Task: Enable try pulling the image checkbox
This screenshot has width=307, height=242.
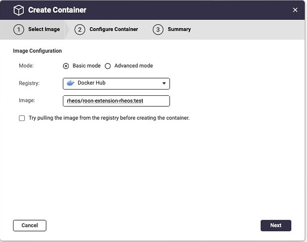Action: tap(22, 118)
